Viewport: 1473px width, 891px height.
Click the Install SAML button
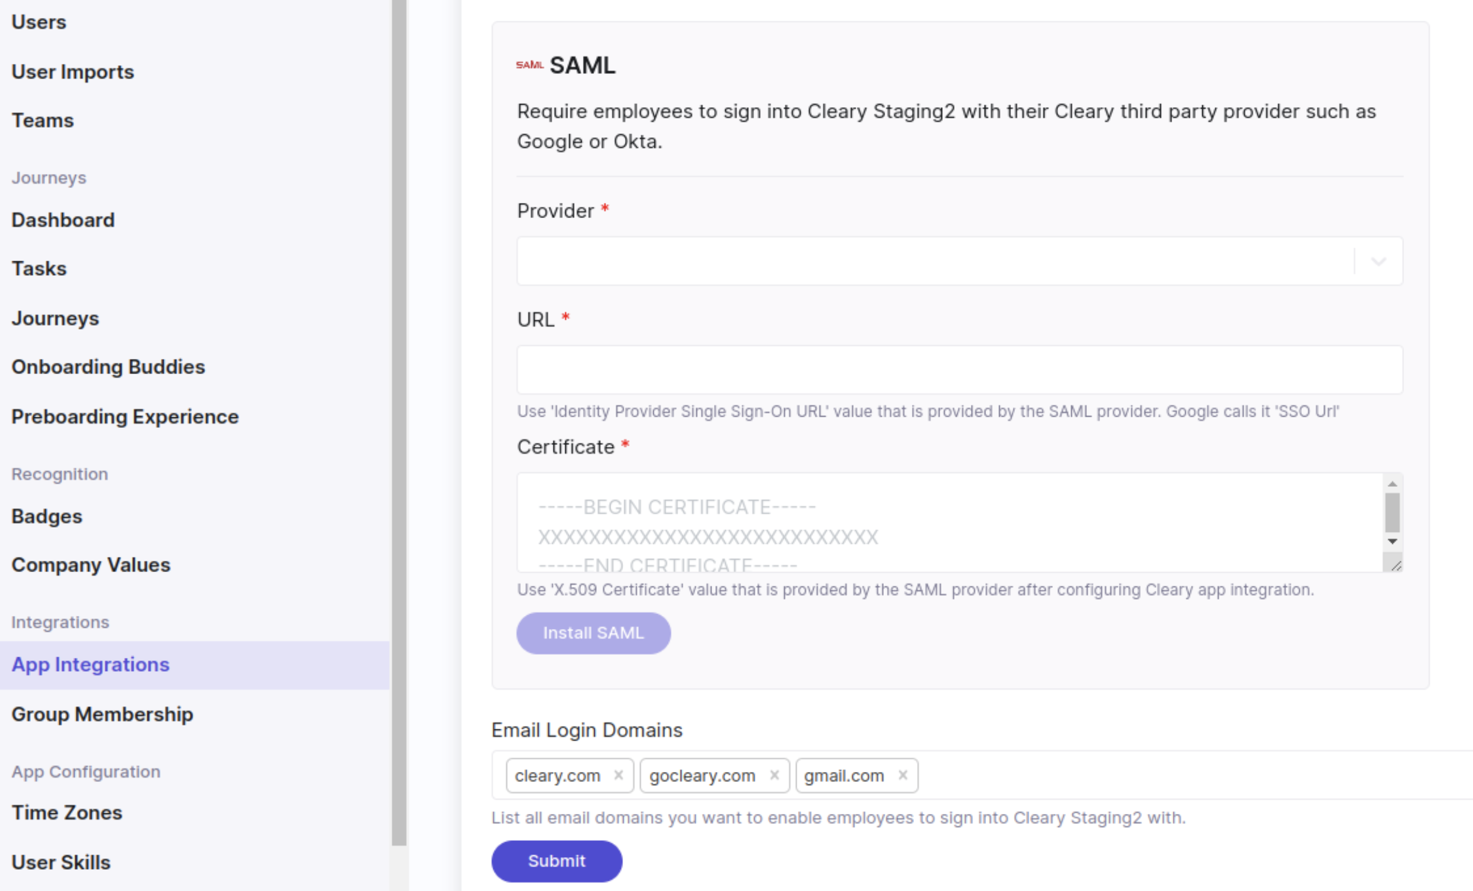(593, 633)
